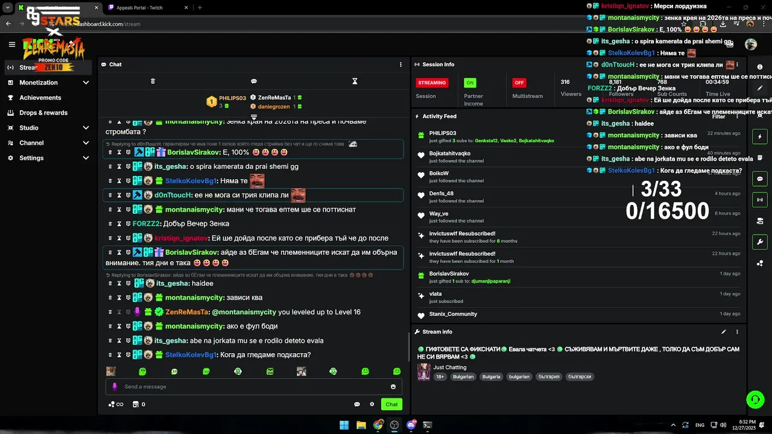Switch to the chat bubble tab in Chat panel
This screenshot has width=772, height=434.
coord(254,81)
